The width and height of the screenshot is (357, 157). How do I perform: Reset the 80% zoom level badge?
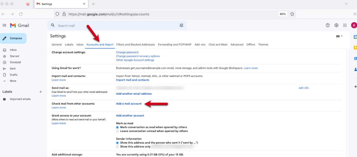[283, 14]
